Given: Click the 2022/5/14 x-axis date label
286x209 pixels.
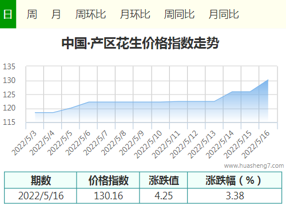Looking at the screenshot, I should [x=220, y=144].
